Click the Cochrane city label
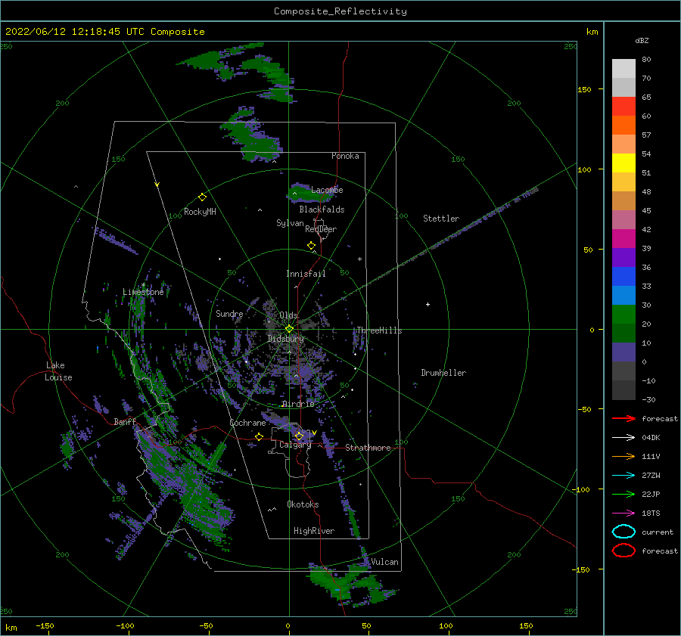Screen dimensions: 681x636 pyautogui.click(x=247, y=423)
